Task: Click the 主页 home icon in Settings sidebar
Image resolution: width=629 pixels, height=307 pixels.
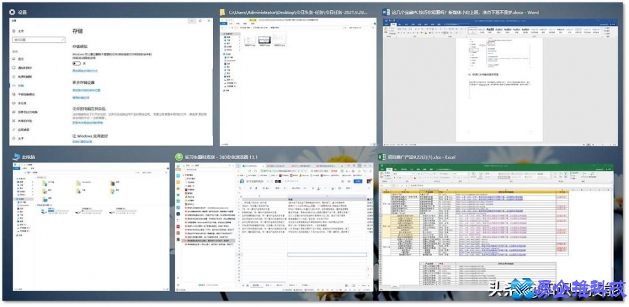Action: coord(13,30)
